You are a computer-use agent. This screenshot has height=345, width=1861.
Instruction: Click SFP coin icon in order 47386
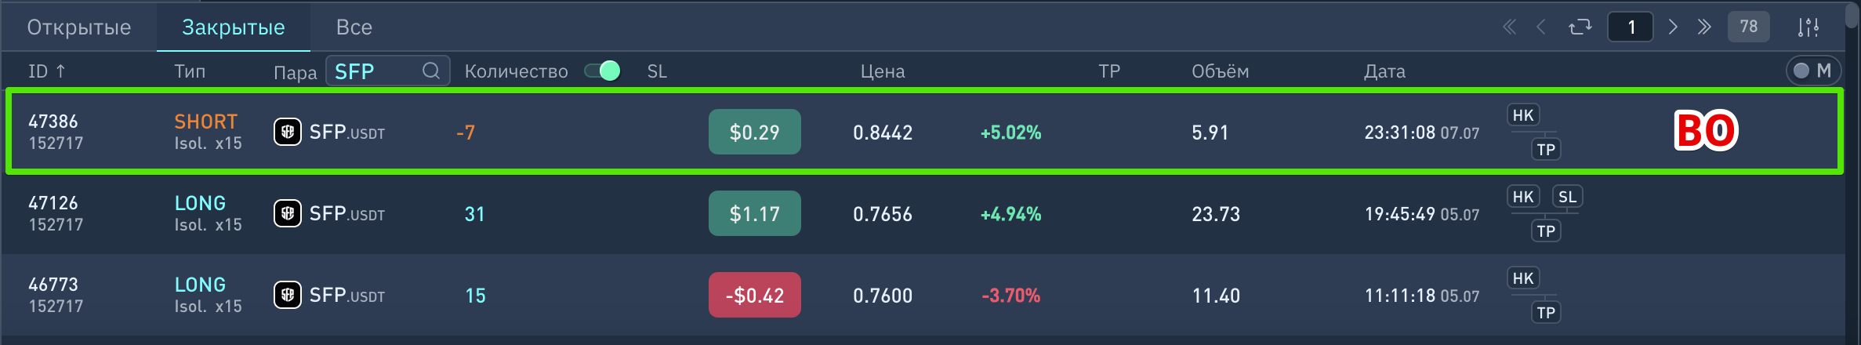287,132
